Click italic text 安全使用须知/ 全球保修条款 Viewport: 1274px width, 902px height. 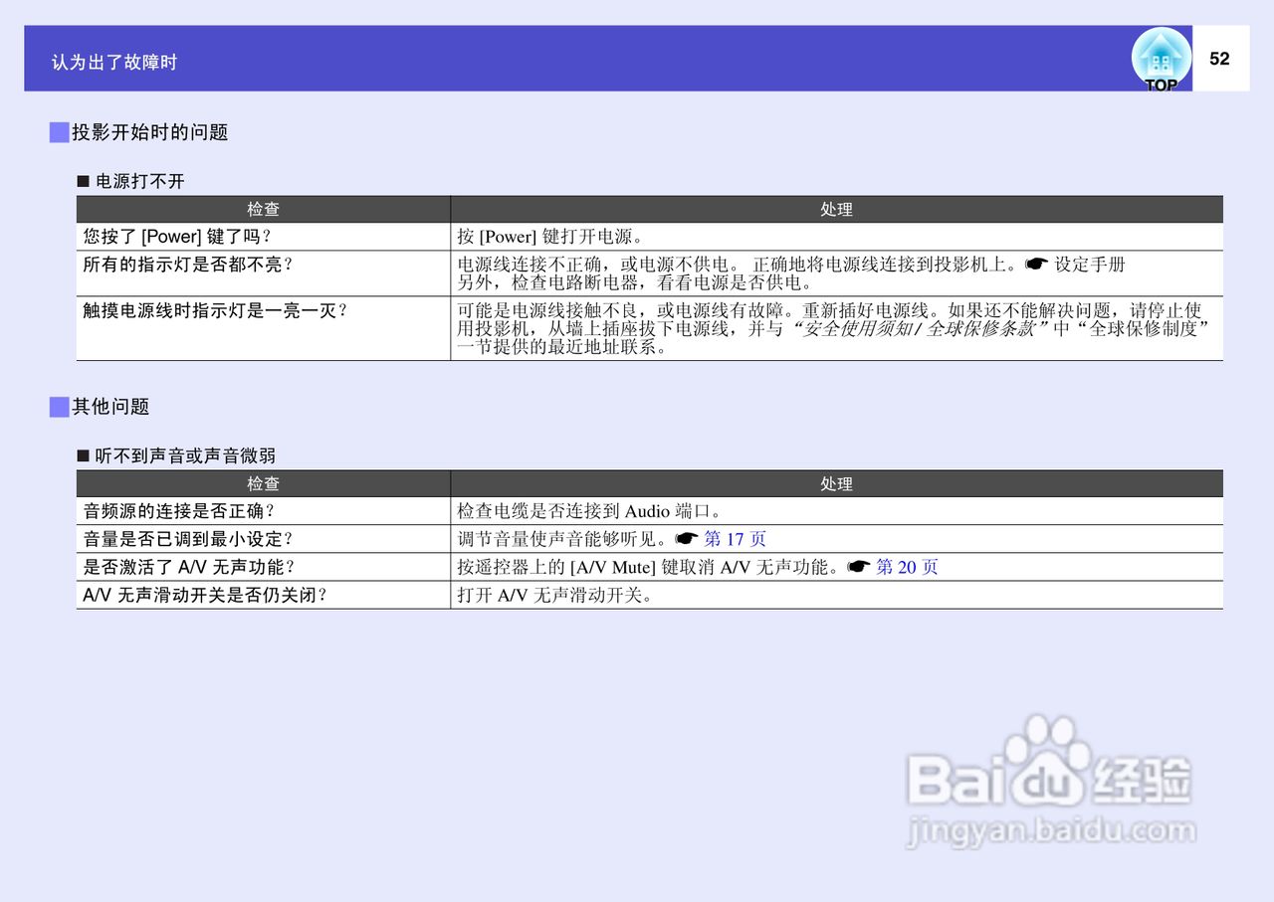coord(919,329)
